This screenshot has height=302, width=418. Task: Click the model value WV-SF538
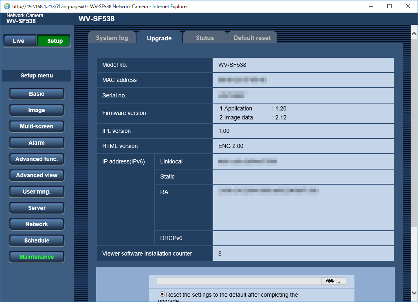232,65
